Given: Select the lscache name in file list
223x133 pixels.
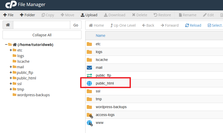Looking at the screenshot, I should pyautogui.click(x=102, y=60).
